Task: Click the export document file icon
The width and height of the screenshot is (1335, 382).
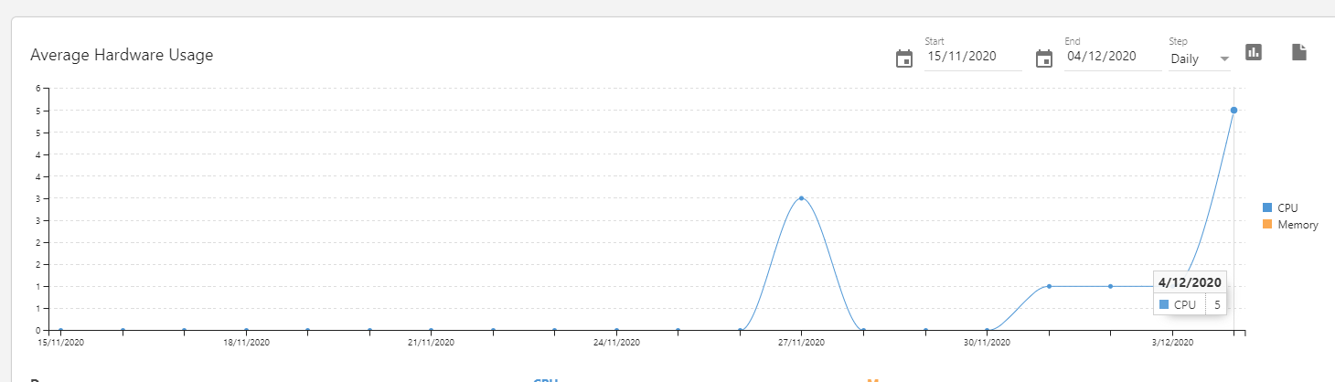Action: (1298, 52)
